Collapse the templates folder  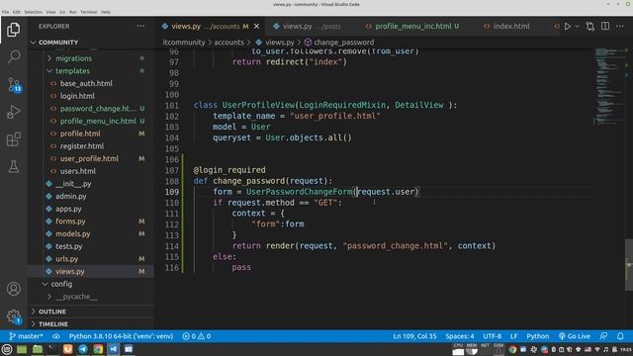pos(91,71)
